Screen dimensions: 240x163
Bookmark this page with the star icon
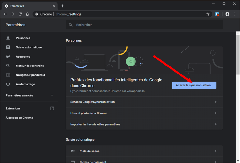click(x=208, y=14)
